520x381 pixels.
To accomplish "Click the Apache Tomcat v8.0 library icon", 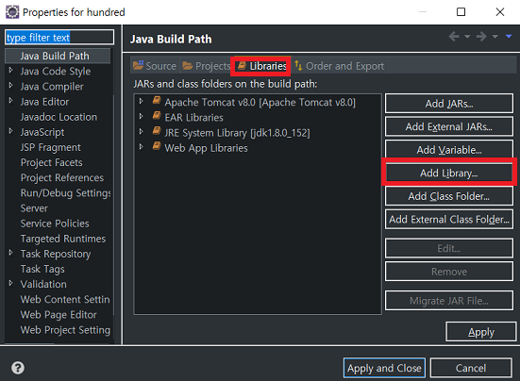I will pos(157,101).
